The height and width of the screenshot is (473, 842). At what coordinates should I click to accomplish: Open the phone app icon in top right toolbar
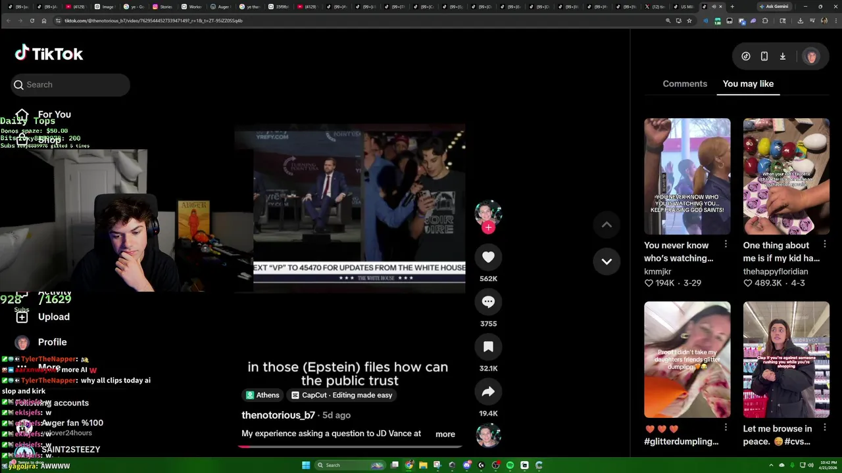(x=764, y=56)
